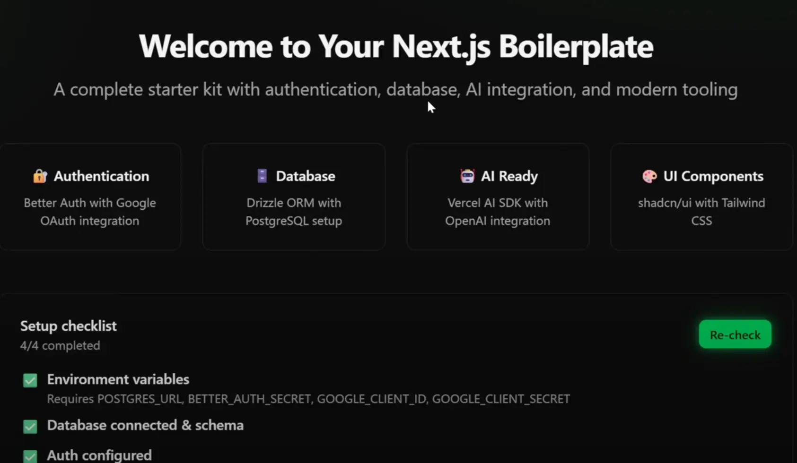This screenshot has height=463, width=797.
Task: Click the Setup checklist heading
Action: point(69,326)
